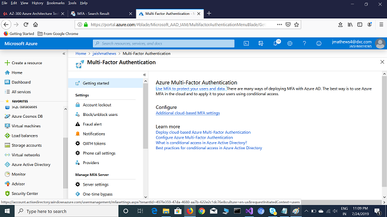The image size is (387, 217).
Task: Open What is conditional access link
Action: coord(201,143)
